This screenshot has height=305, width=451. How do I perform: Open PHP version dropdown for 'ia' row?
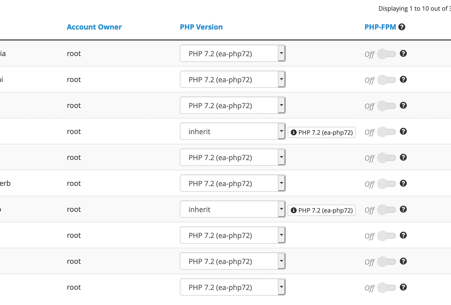point(233,53)
